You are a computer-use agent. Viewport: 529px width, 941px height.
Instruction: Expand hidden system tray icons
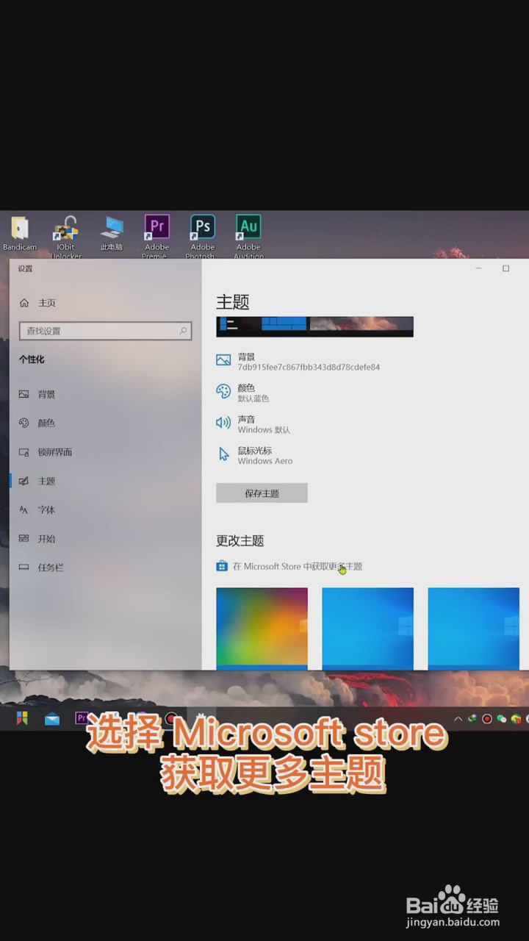[458, 718]
